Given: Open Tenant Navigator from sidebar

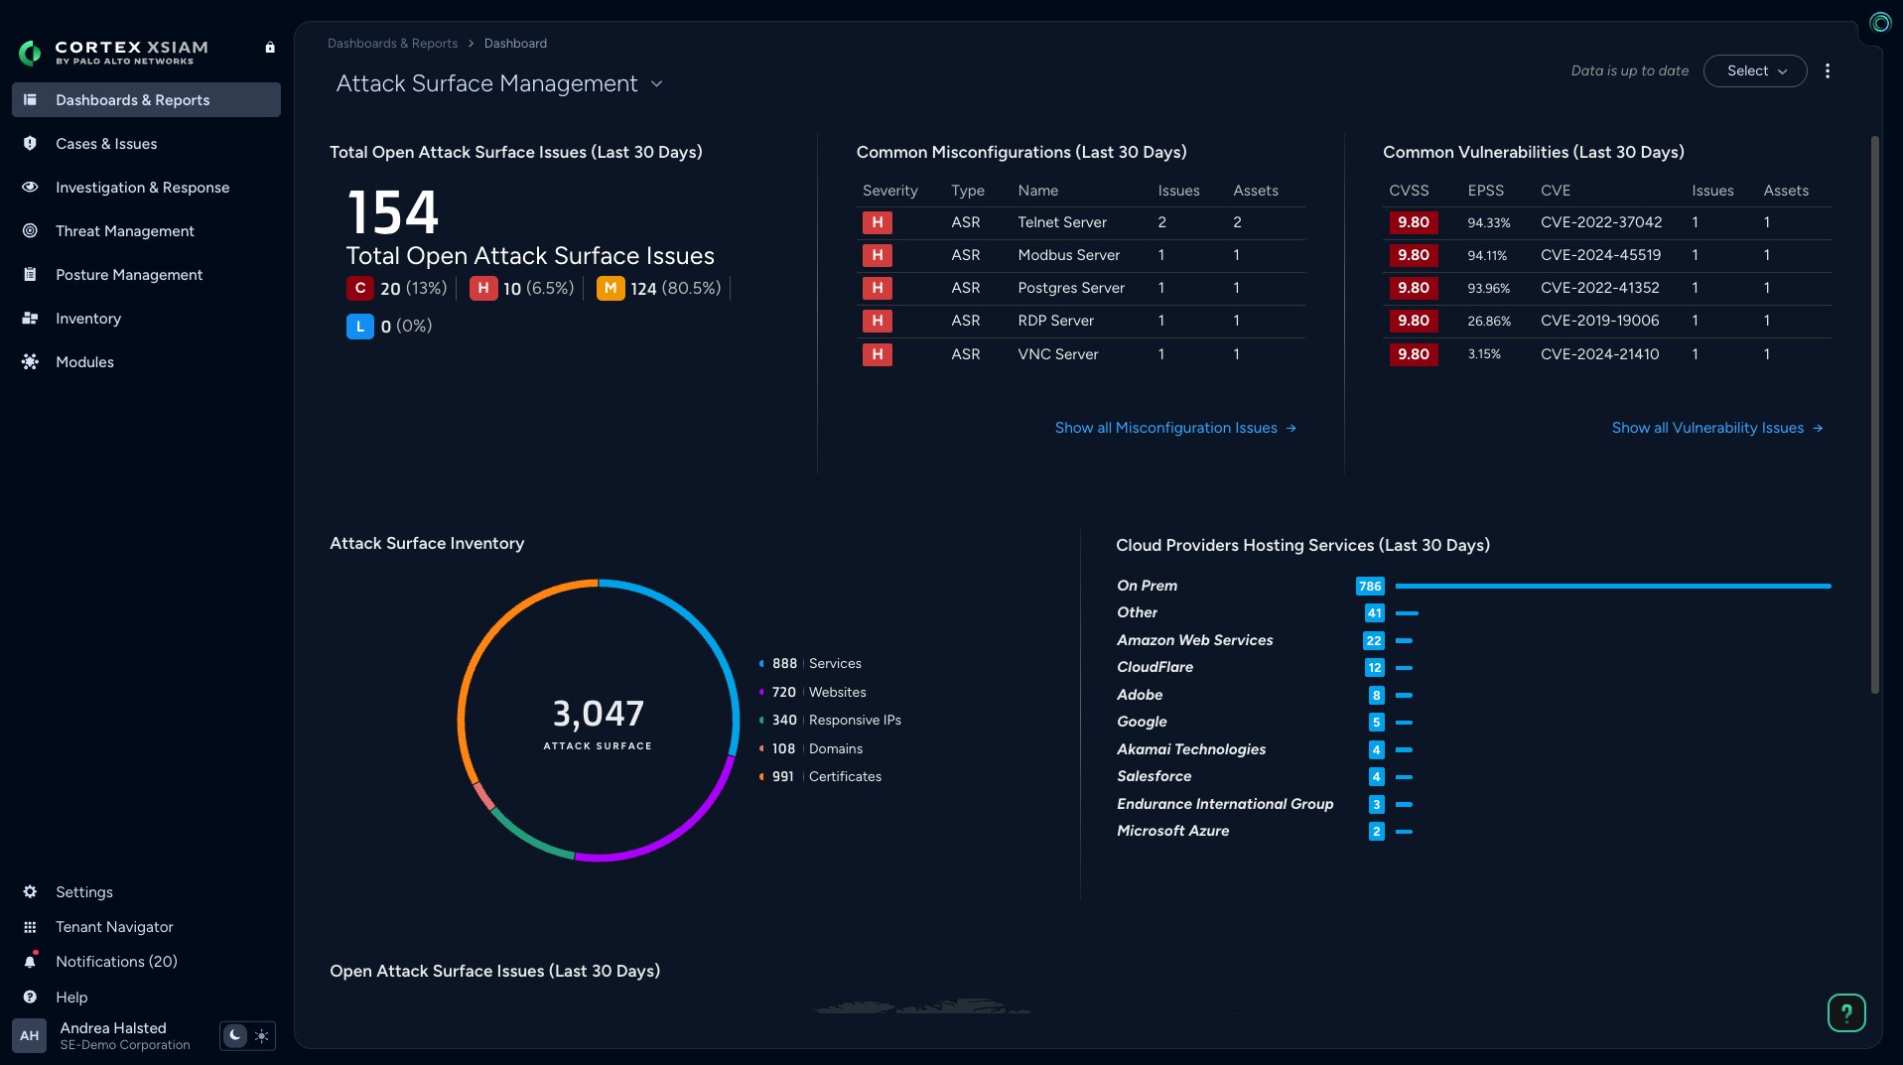Looking at the screenshot, I should (x=114, y=927).
